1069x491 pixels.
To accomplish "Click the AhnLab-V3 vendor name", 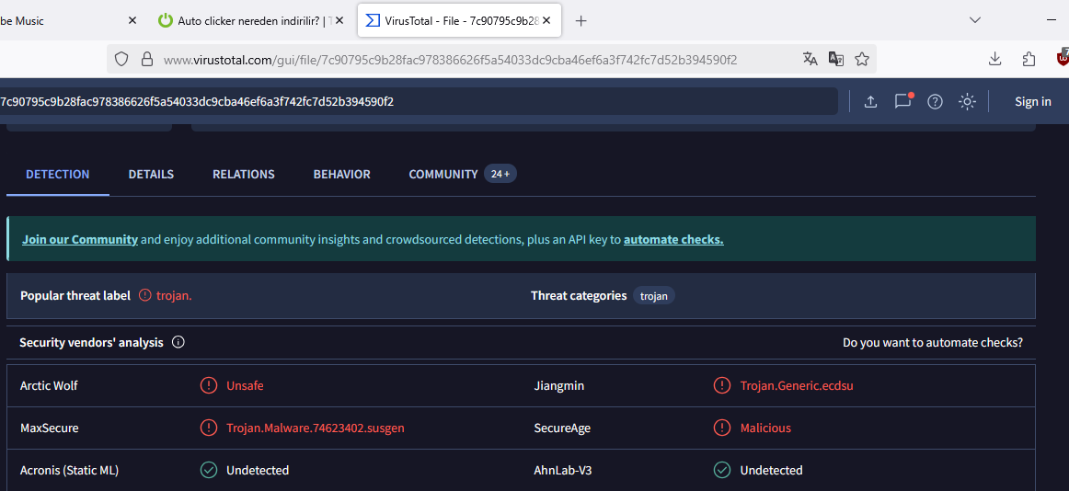I will click(x=562, y=470).
